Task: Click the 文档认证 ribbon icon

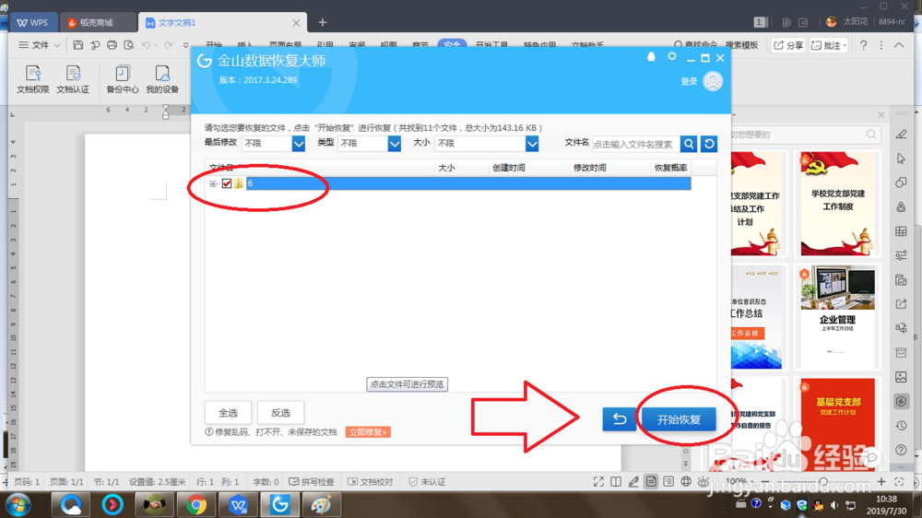Action: [x=73, y=79]
